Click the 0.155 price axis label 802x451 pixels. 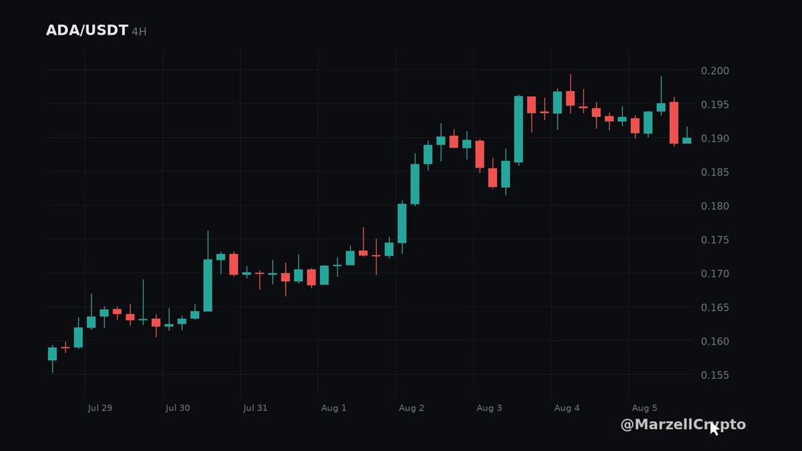pyautogui.click(x=715, y=375)
